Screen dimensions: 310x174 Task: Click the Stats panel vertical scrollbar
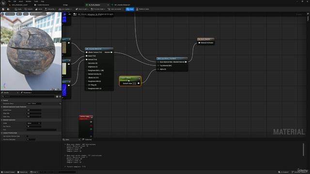pyautogui.click(x=304, y=149)
